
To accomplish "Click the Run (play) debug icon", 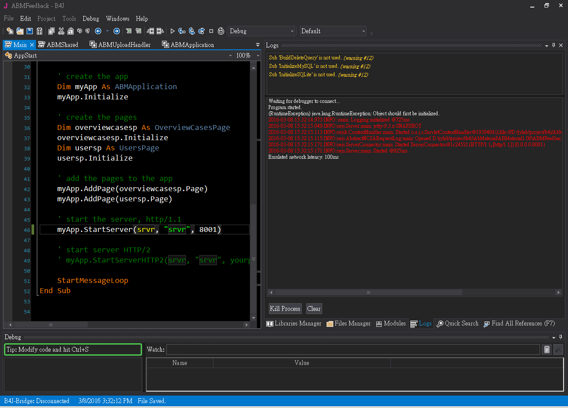I will pos(173,31).
